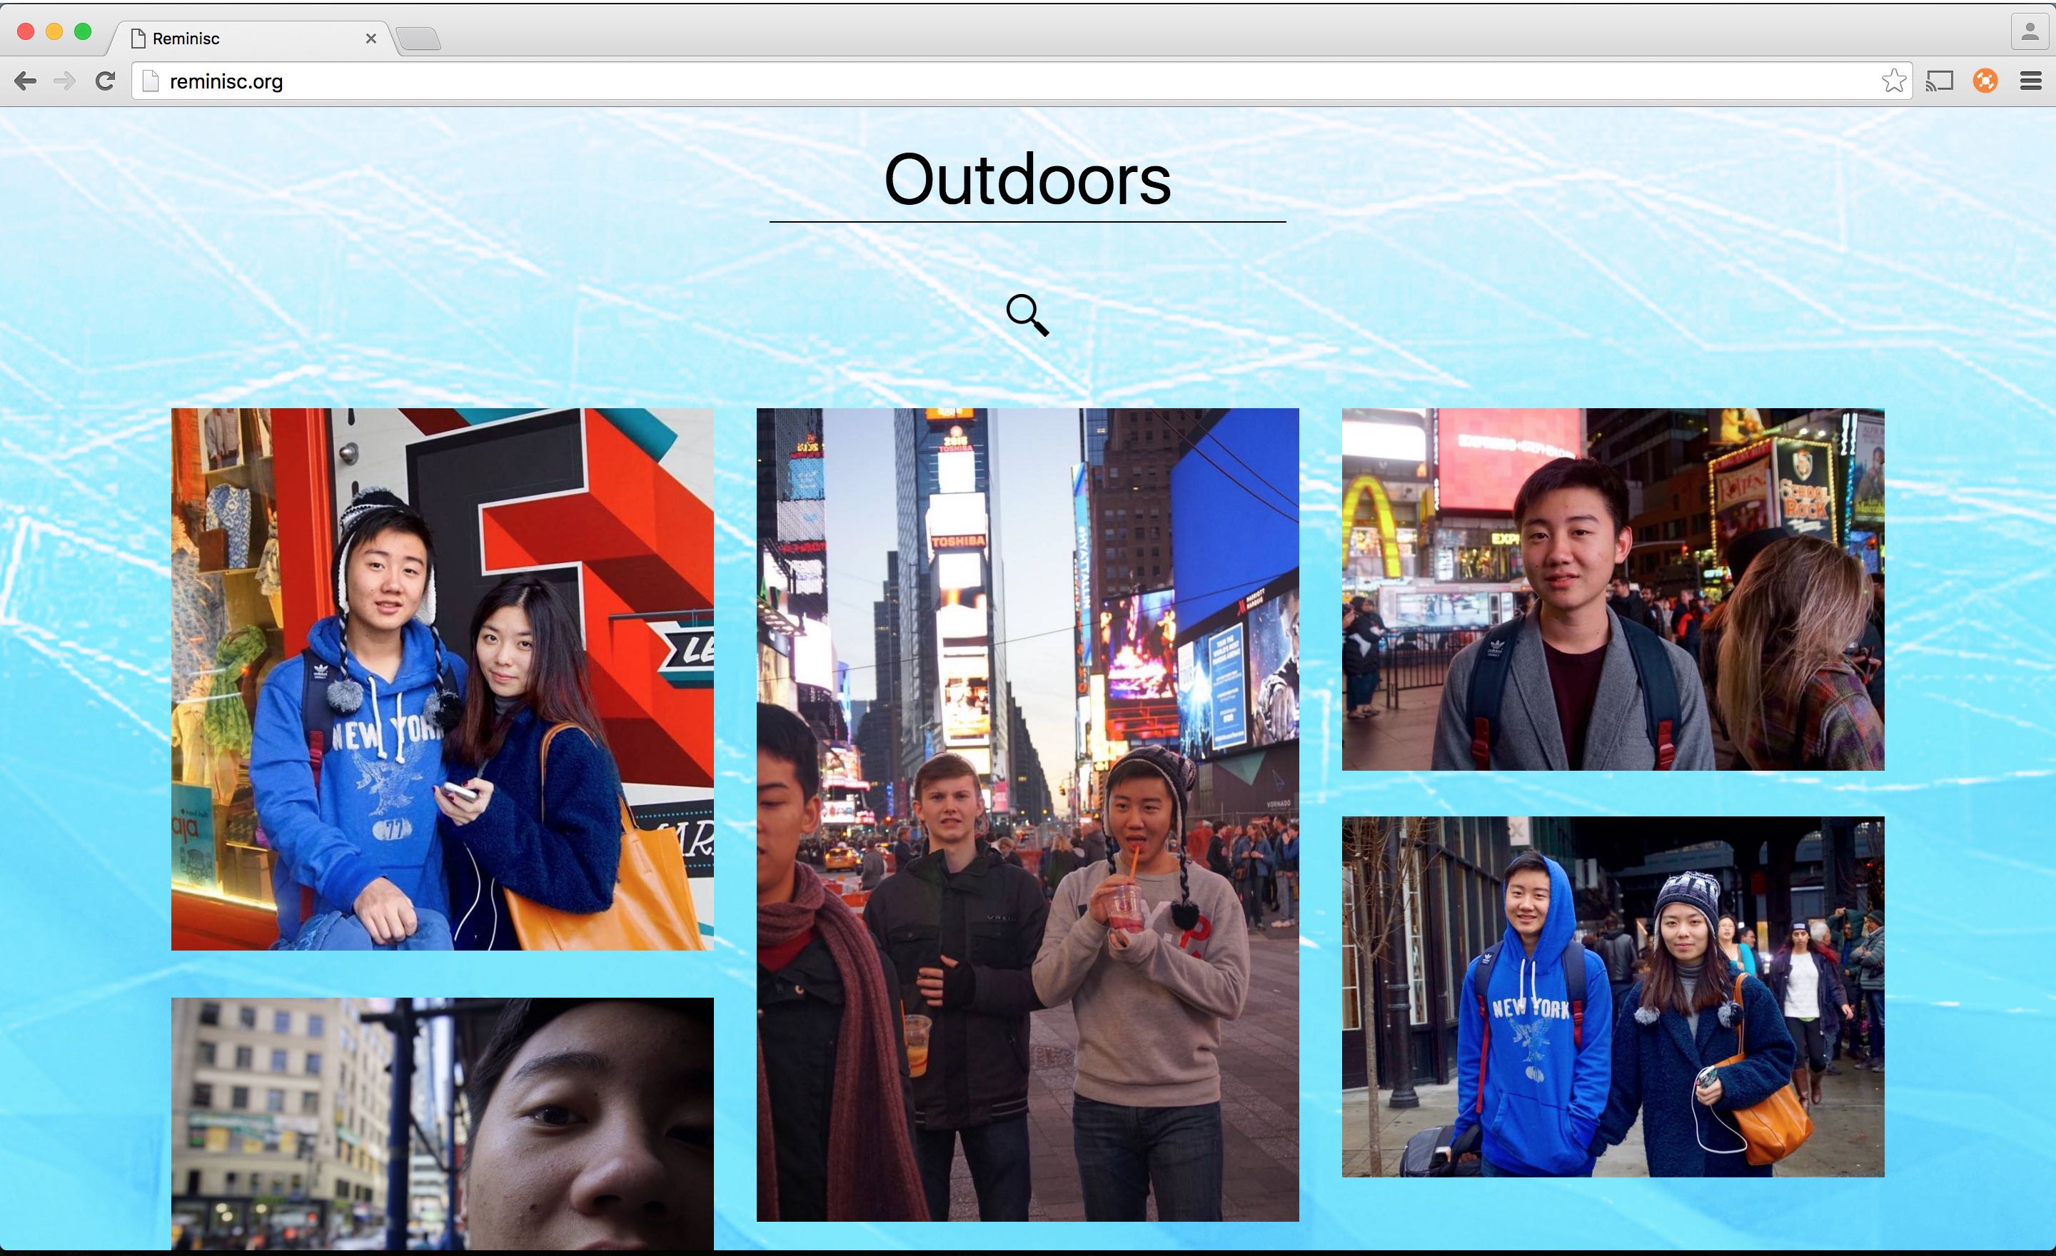Open the close-up face selfie photo

tap(442, 1123)
